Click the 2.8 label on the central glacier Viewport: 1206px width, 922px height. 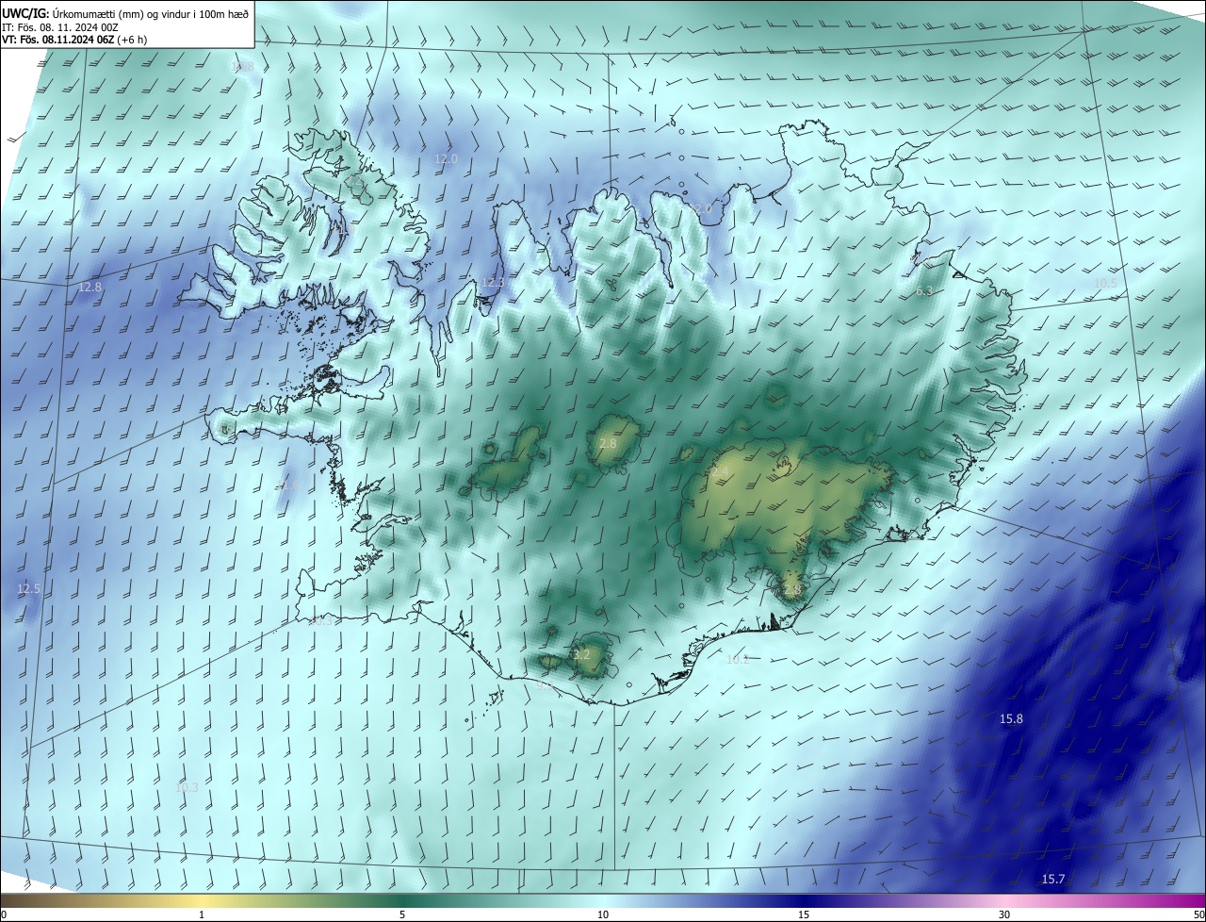pyautogui.click(x=608, y=443)
